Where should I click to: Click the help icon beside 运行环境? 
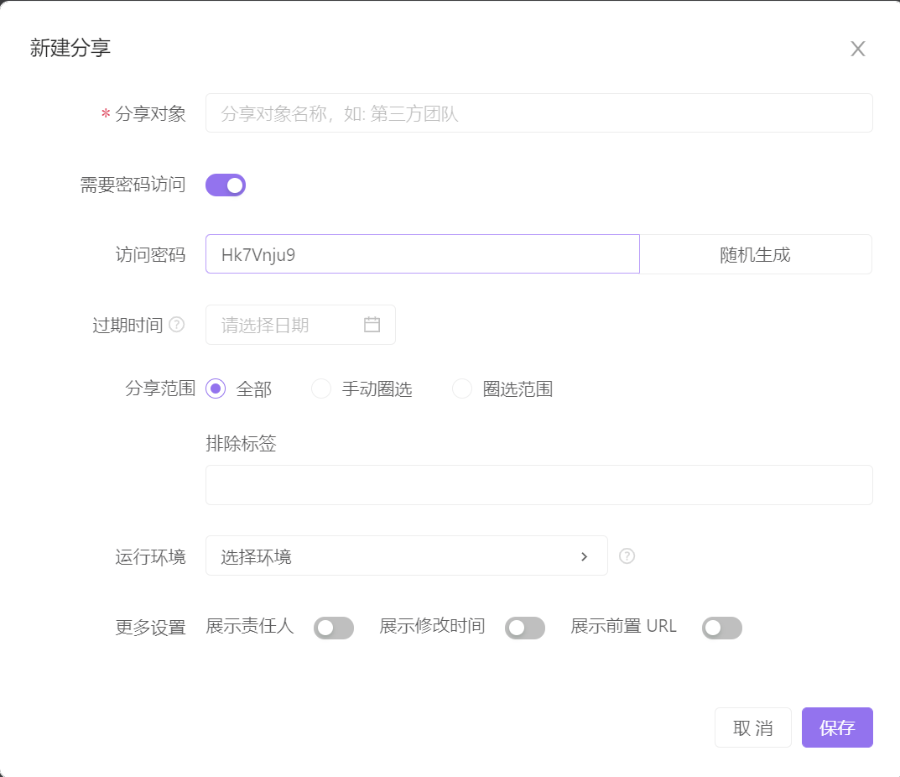[x=627, y=555]
